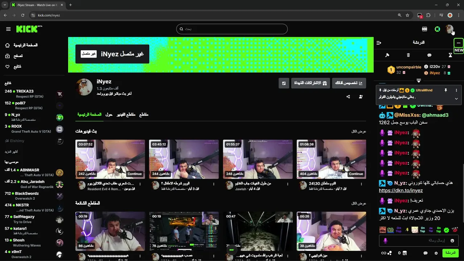Open the 00:47 clip thumbnail
This screenshot has height=261, width=464.
(258, 231)
